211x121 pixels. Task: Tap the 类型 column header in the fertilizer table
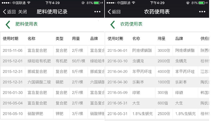point(60,39)
